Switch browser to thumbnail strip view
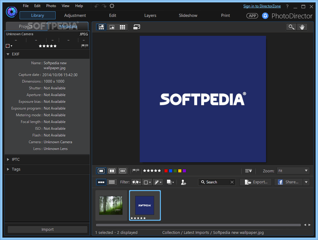The height and width of the screenshot is (240, 318). (x=101, y=182)
